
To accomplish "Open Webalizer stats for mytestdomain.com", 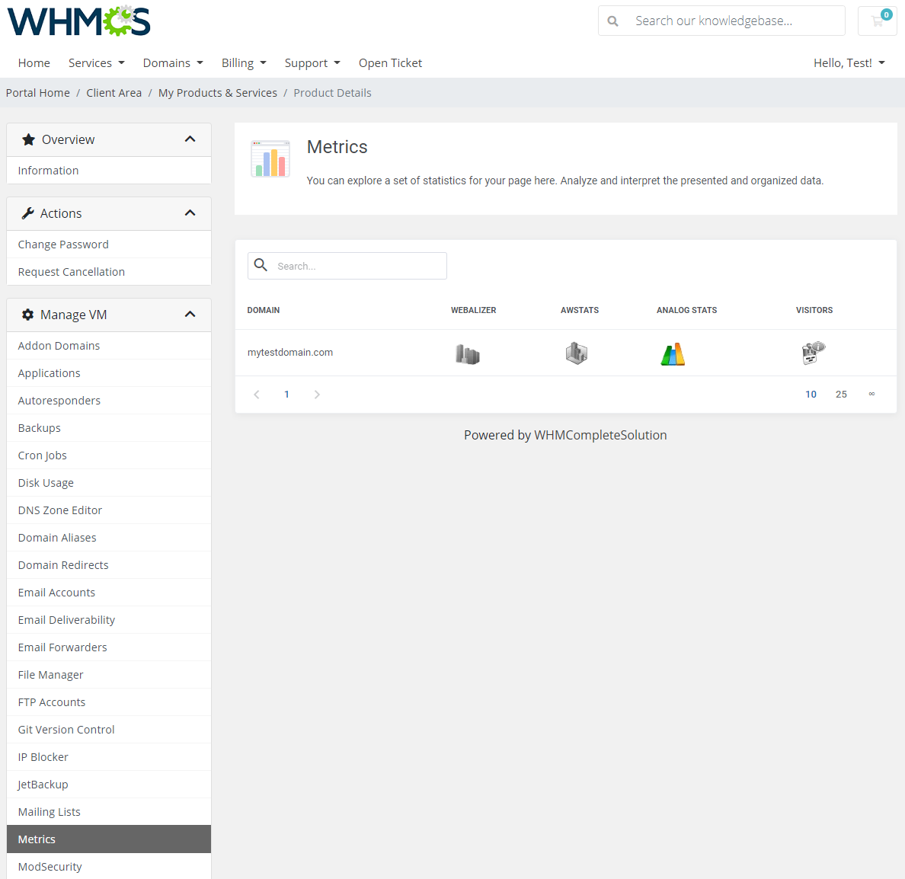I will tap(467, 353).
